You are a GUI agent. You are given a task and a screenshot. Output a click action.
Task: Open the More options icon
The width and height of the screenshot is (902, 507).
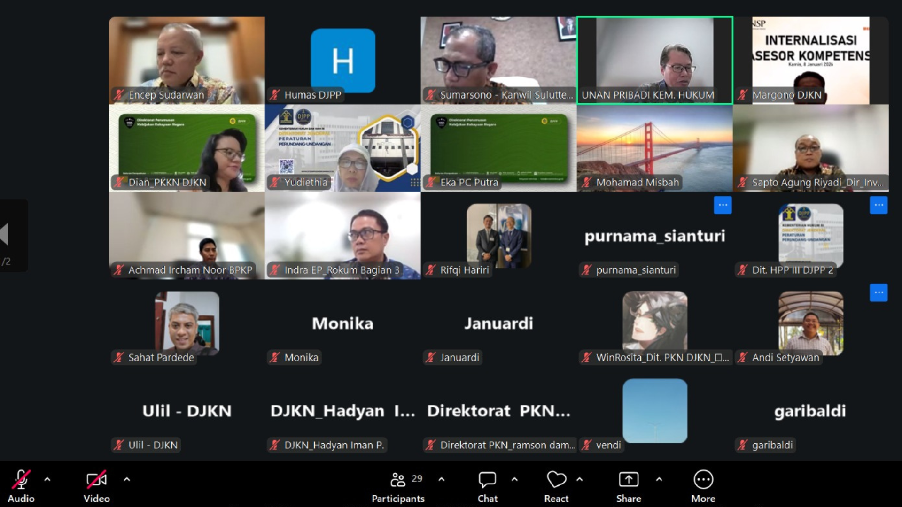coord(703,480)
